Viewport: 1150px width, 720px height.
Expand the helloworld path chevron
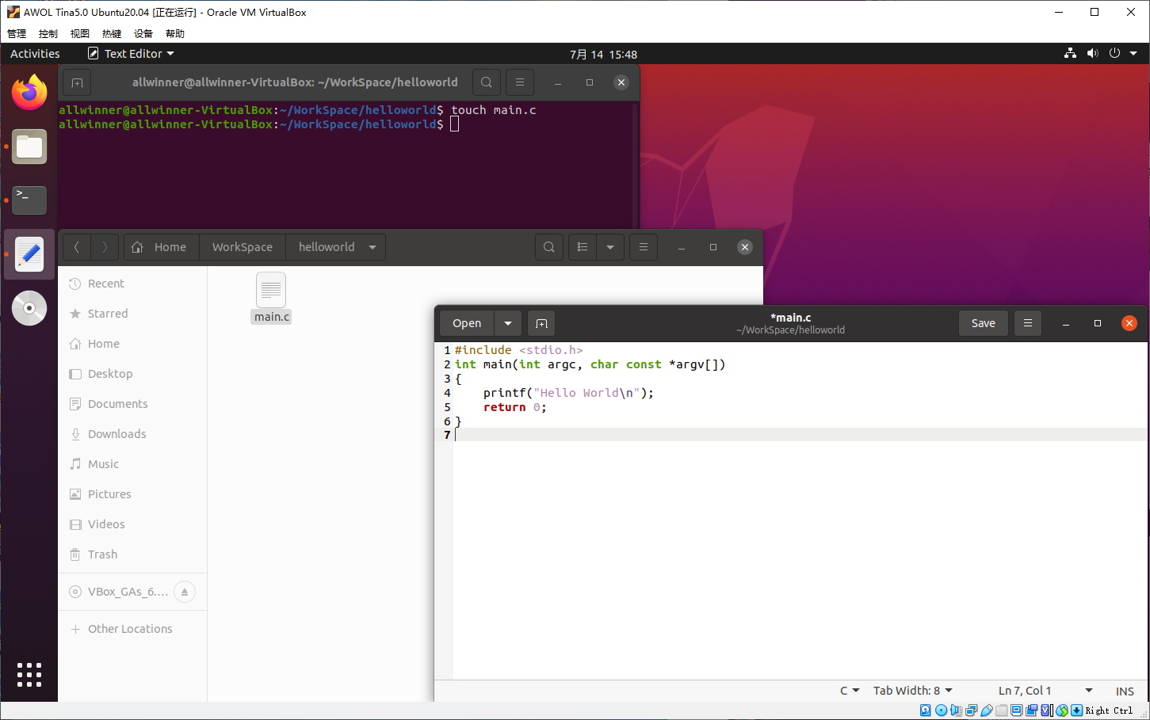pos(372,246)
